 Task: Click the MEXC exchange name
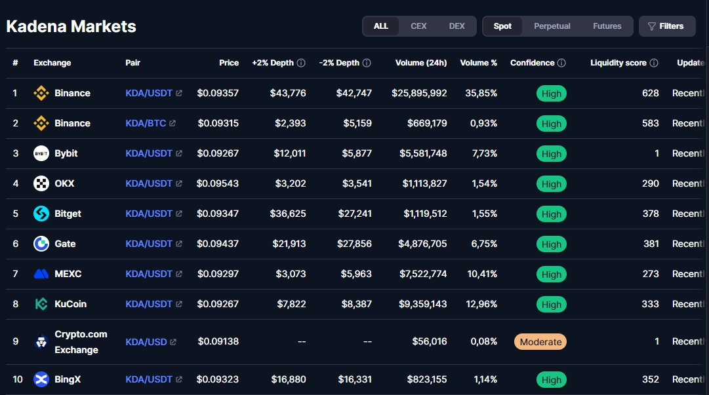coord(68,274)
